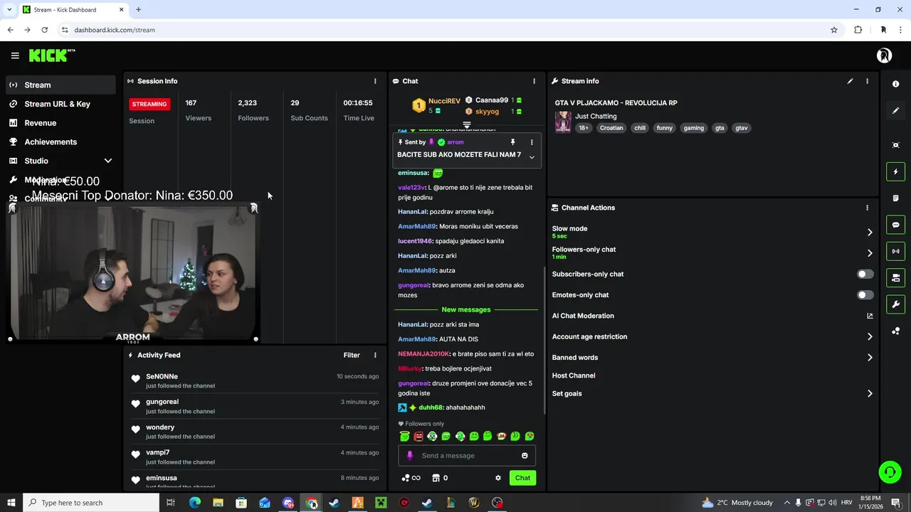Screen dimensions: 911x512
Task: Toggle the lightning panel button in sidebar
Action: [x=895, y=171]
